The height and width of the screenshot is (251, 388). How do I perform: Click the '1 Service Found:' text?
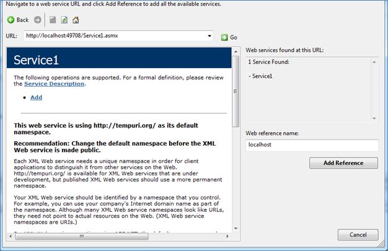pos(268,62)
